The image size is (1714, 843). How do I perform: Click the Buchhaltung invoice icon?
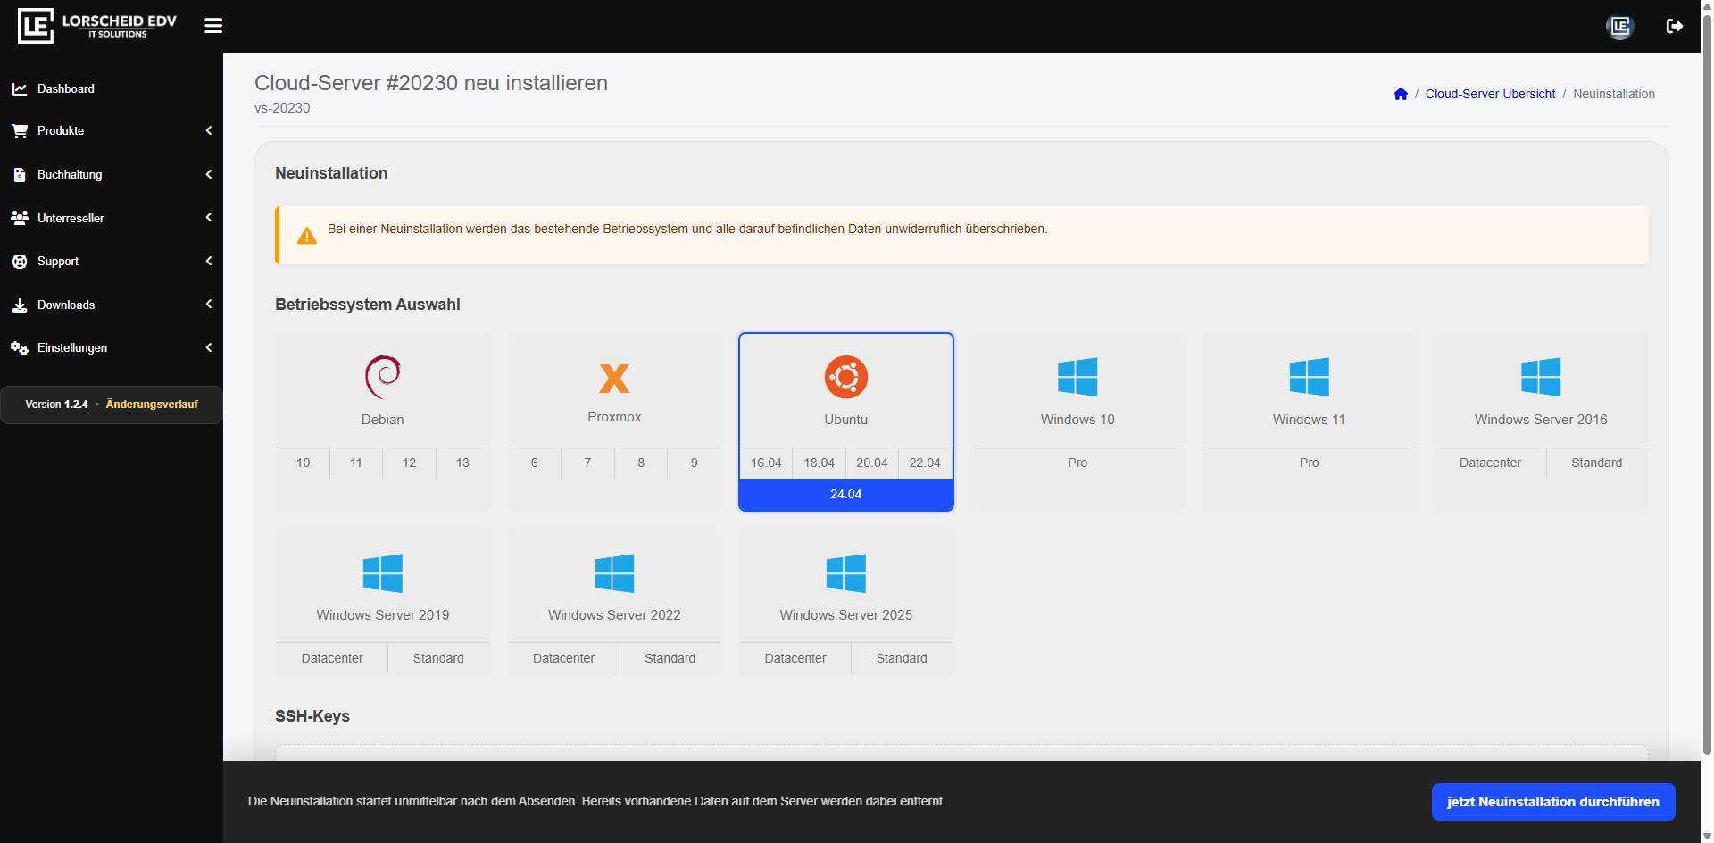pos(20,174)
